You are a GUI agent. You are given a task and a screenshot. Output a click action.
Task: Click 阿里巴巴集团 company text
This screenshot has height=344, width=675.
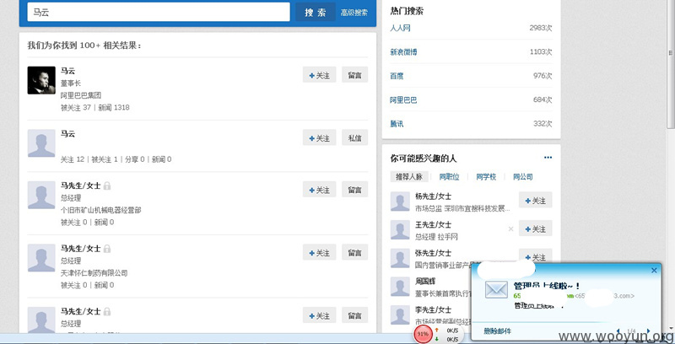point(81,95)
